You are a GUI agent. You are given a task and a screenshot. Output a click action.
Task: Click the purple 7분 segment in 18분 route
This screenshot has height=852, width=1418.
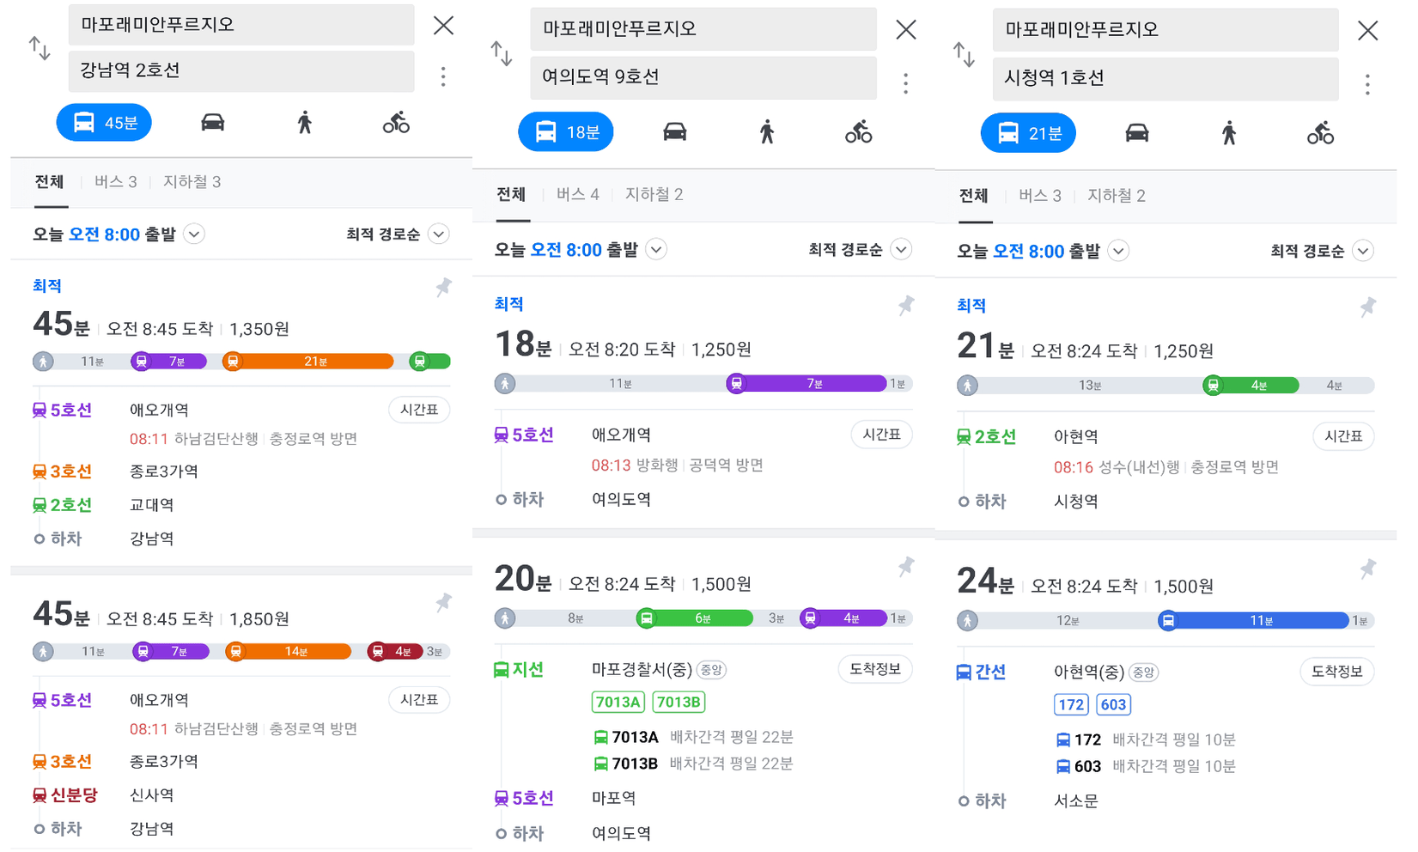806,384
